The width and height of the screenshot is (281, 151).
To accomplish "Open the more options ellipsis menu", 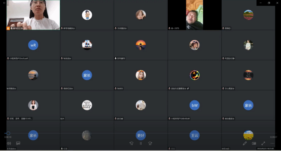I will click(272, 143).
